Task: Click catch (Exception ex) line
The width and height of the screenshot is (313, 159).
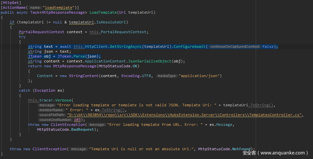Action: pyautogui.click(x=42, y=91)
